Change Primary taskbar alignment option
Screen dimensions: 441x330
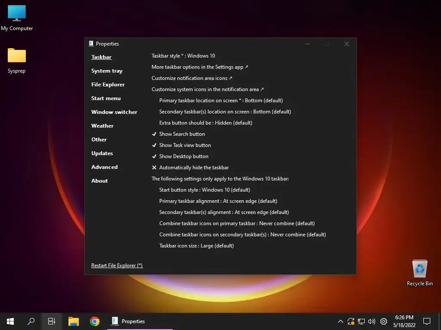pos(218,201)
